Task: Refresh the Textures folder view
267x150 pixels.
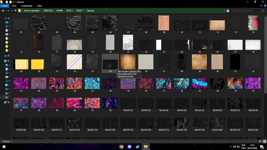Action: [x=228, y=11]
